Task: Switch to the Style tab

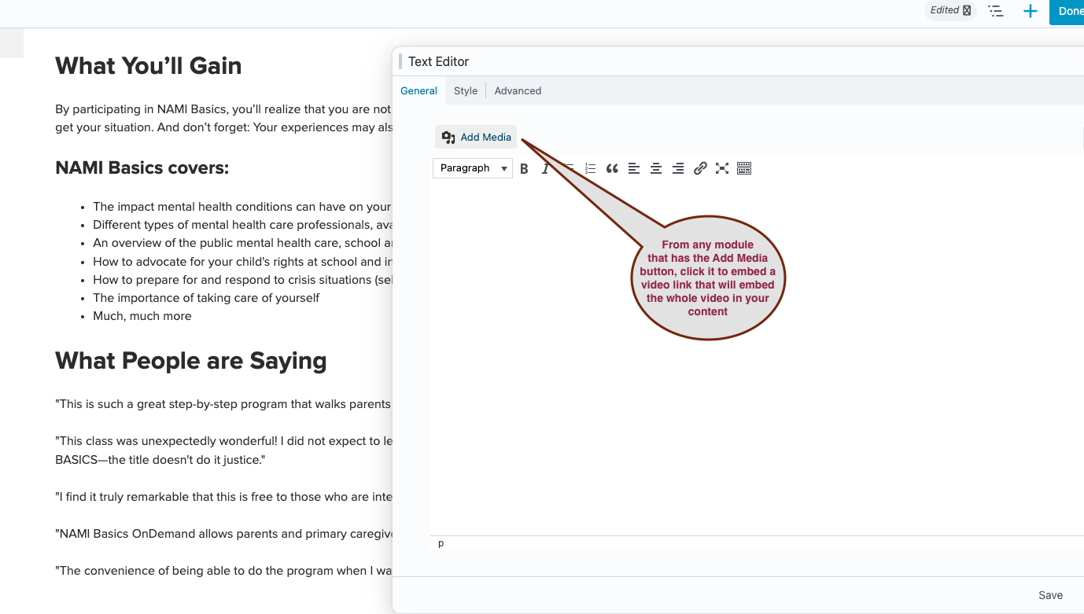Action: tap(466, 90)
